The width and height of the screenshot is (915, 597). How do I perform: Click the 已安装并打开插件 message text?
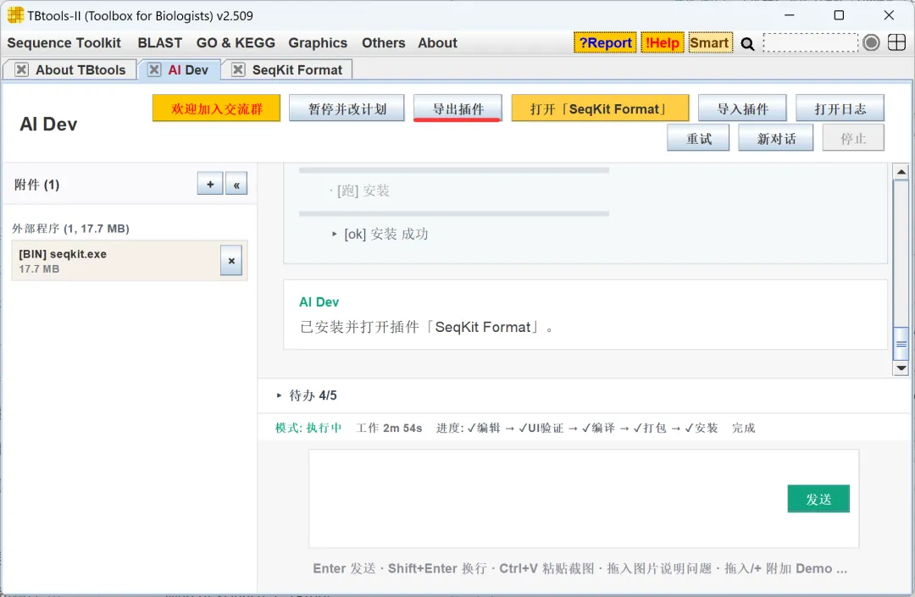[426, 327]
